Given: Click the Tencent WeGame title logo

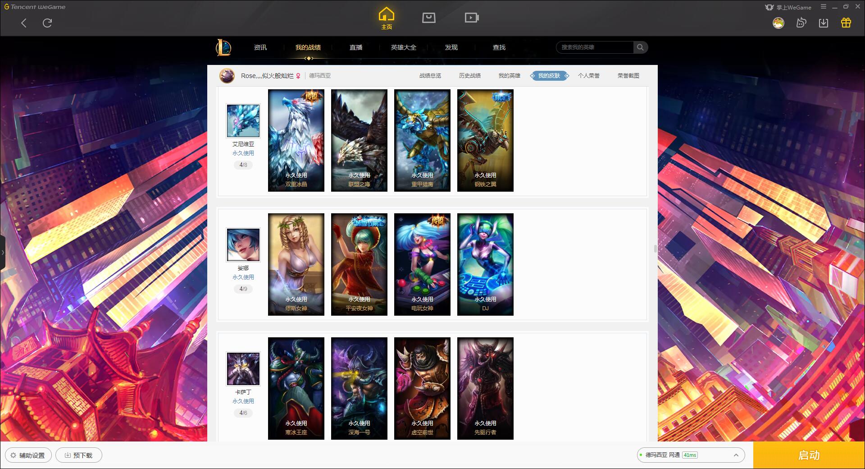Looking at the screenshot, I should click(35, 7).
